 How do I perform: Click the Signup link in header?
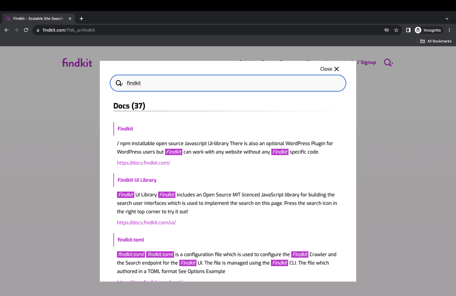tap(368, 62)
